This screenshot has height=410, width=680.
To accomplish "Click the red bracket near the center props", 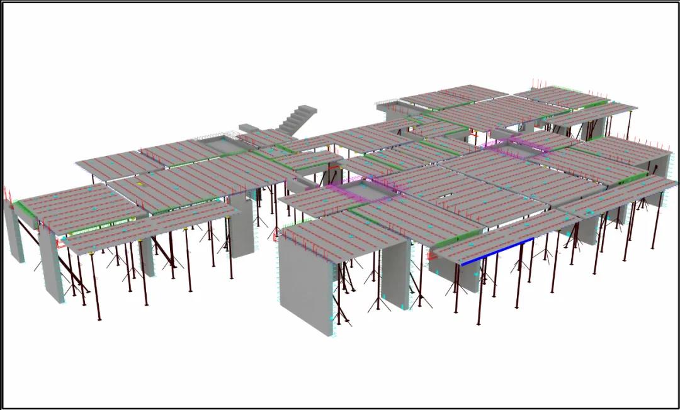I will (275, 233).
